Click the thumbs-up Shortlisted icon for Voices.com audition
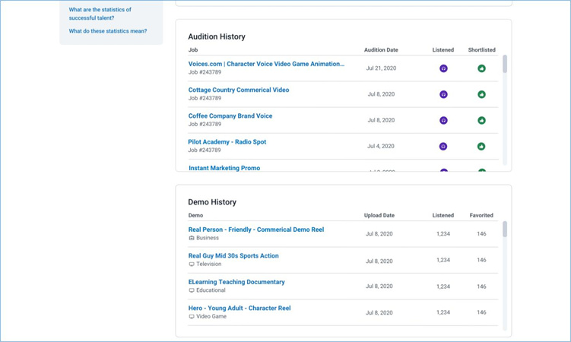571x342 pixels. coord(481,68)
